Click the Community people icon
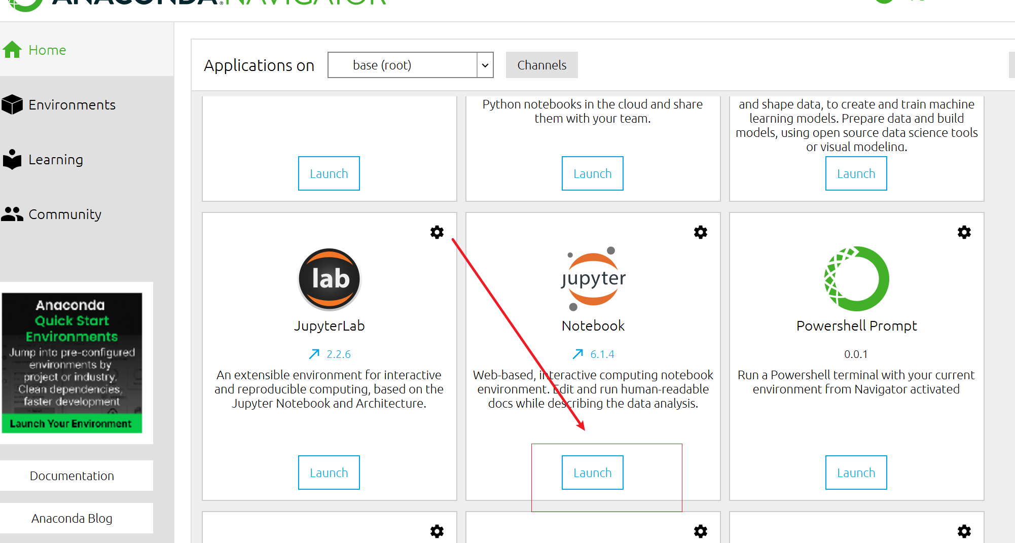Screen dimensions: 1015x543 [12, 214]
